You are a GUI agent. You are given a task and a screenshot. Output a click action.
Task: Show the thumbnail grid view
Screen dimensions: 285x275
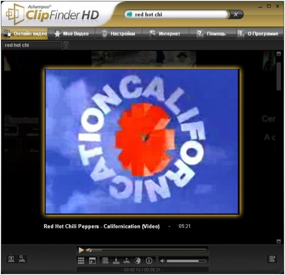pos(81,261)
